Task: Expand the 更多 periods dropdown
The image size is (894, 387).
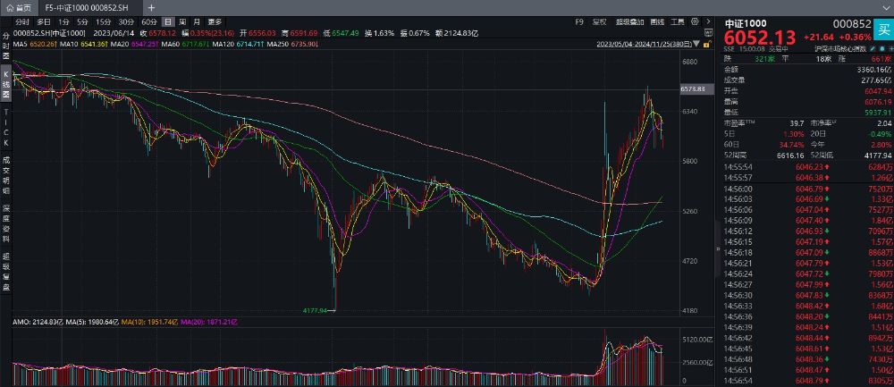Action: pos(215,21)
